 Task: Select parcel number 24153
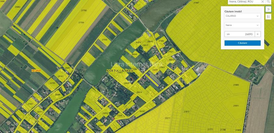click(x=52, y=83)
